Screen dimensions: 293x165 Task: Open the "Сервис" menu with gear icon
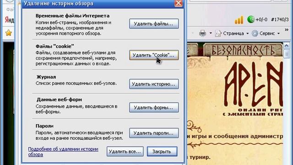point(266,33)
